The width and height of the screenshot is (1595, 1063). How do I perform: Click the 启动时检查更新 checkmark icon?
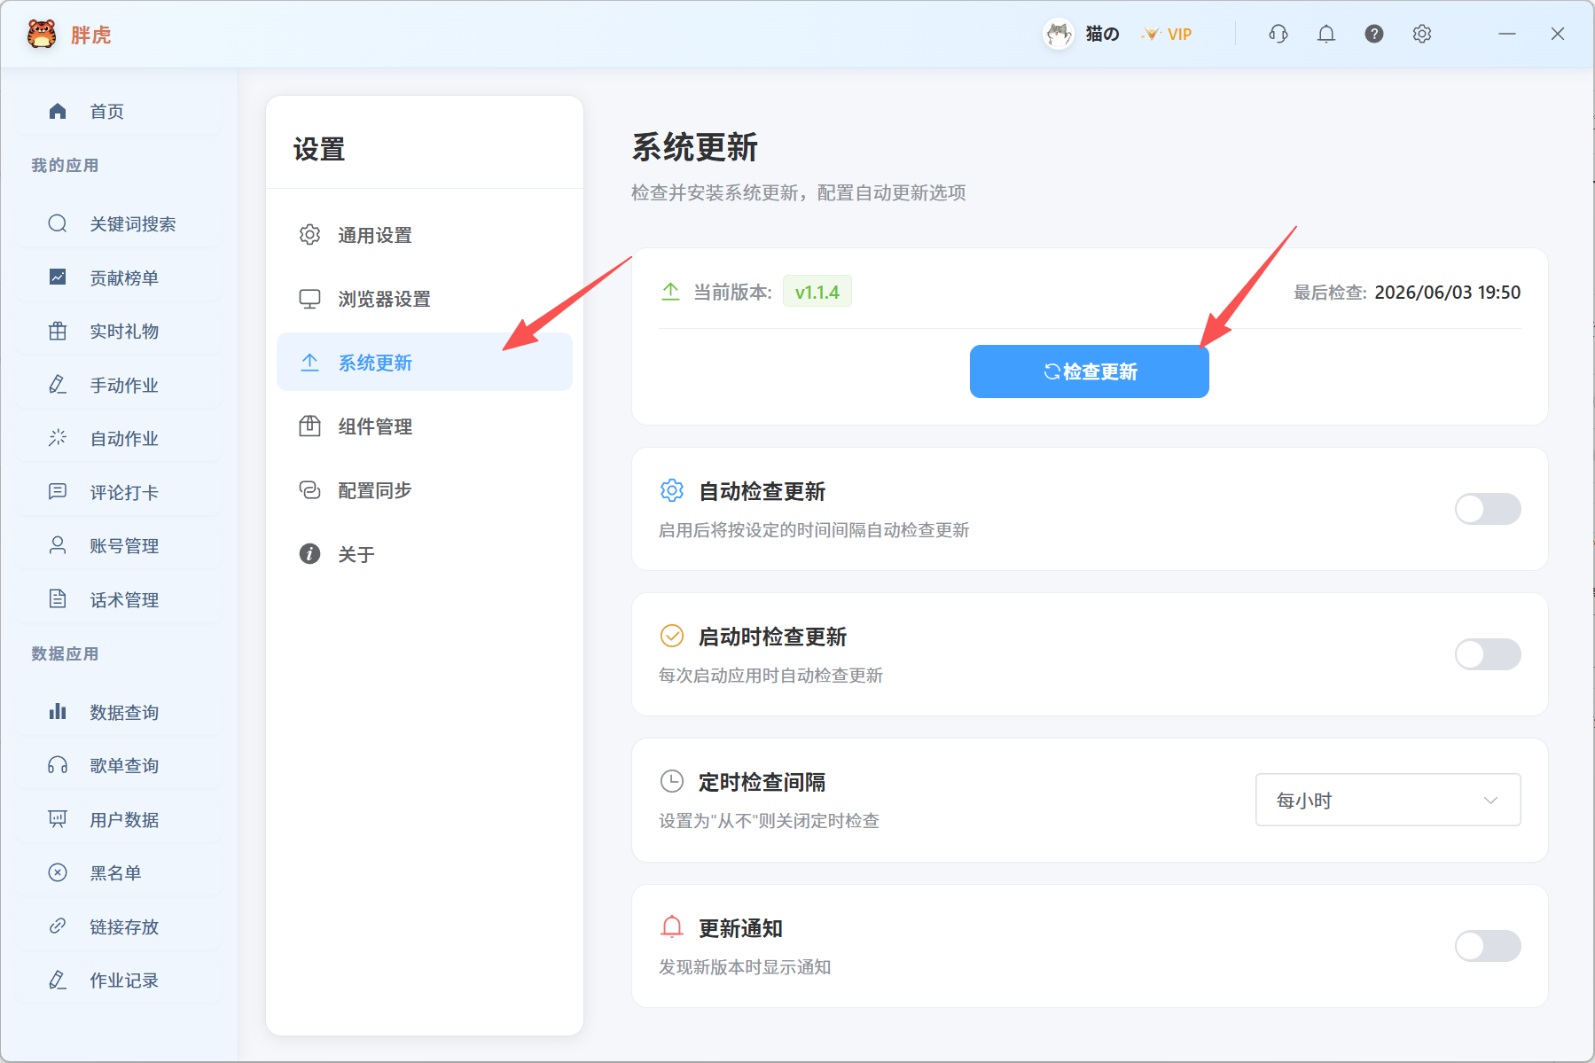(x=672, y=636)
